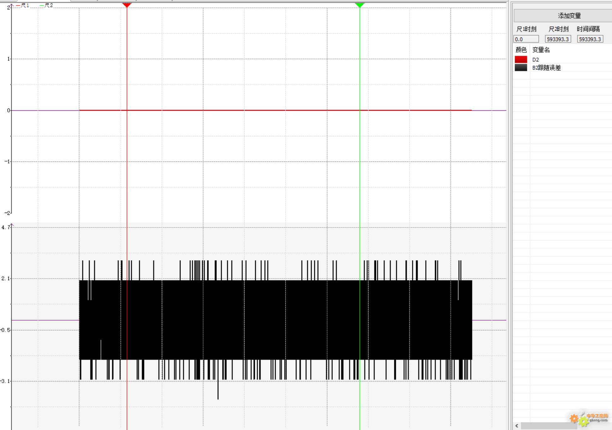Click the red D2 trace line in upper chart
This screenshot has width=612, height=430.
point(275,110)
